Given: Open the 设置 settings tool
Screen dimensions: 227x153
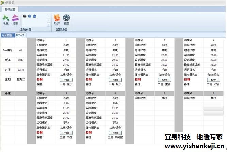Looking at the screenshot, I should [6, 20].
